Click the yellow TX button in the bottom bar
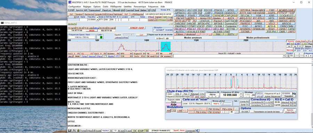Image resolution: width=313 pixels, height=133 pixels. point(135,131)
